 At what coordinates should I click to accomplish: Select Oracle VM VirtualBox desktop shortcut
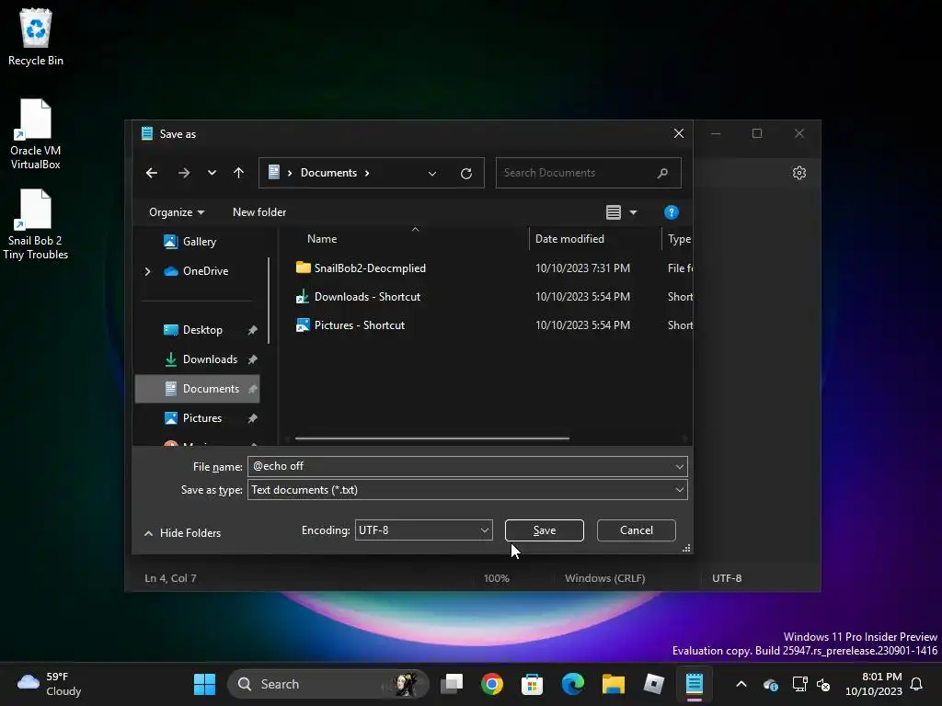point(36,134)
